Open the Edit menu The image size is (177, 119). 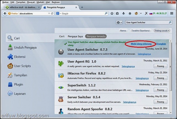click(12, 2)
